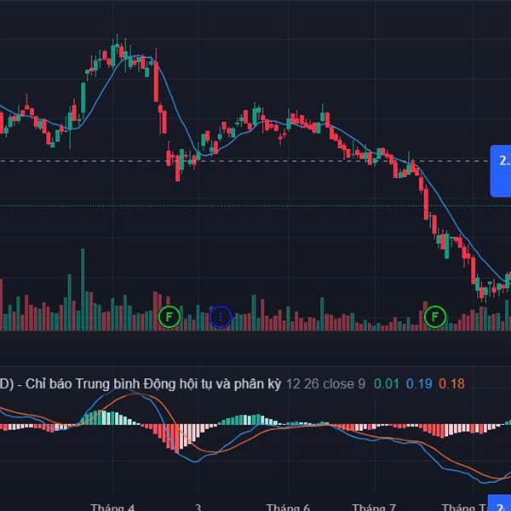
Task: Click the 'Tháng 7' time axis label
Action: tap(374, 507)
